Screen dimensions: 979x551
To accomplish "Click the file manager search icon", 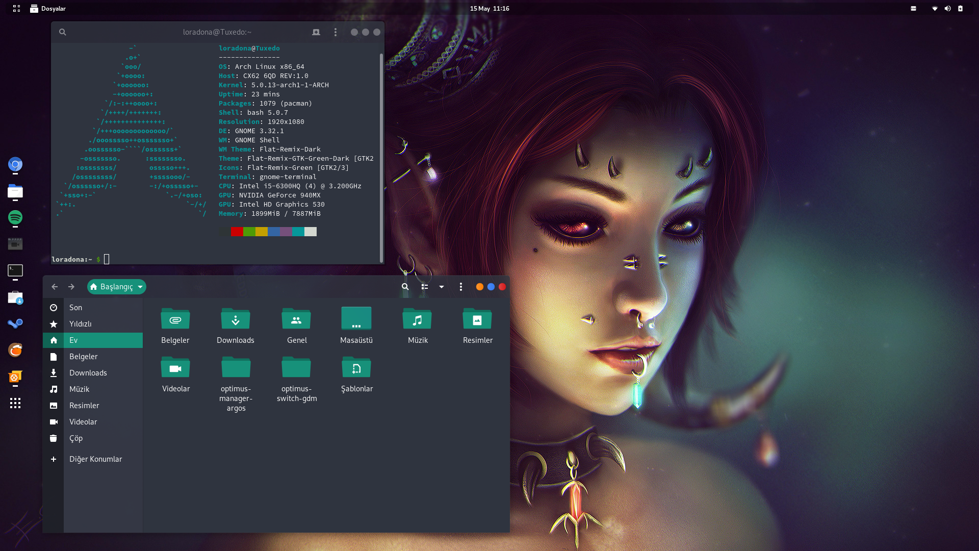I will (405, 287).
